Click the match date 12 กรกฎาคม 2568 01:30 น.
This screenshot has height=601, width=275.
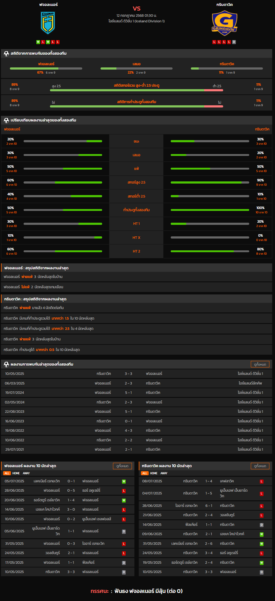click(137, 16)
